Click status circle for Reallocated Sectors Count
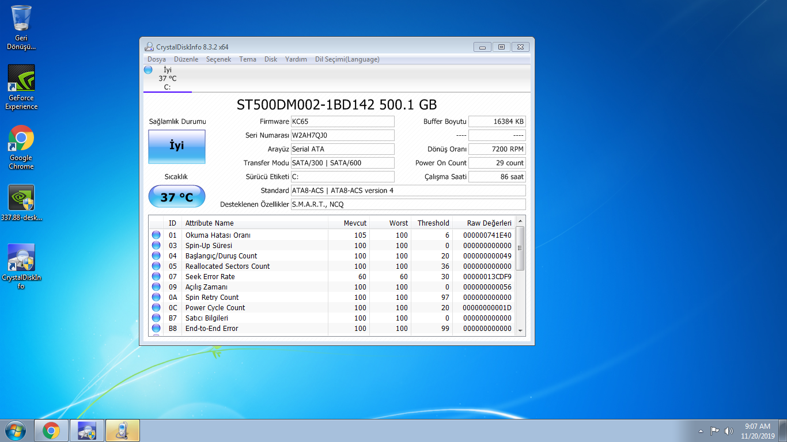This screenshot has width=787, height=442. pos(156,266)
